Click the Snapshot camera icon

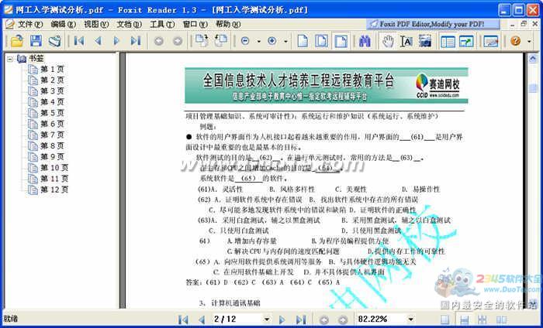(424, 41)
